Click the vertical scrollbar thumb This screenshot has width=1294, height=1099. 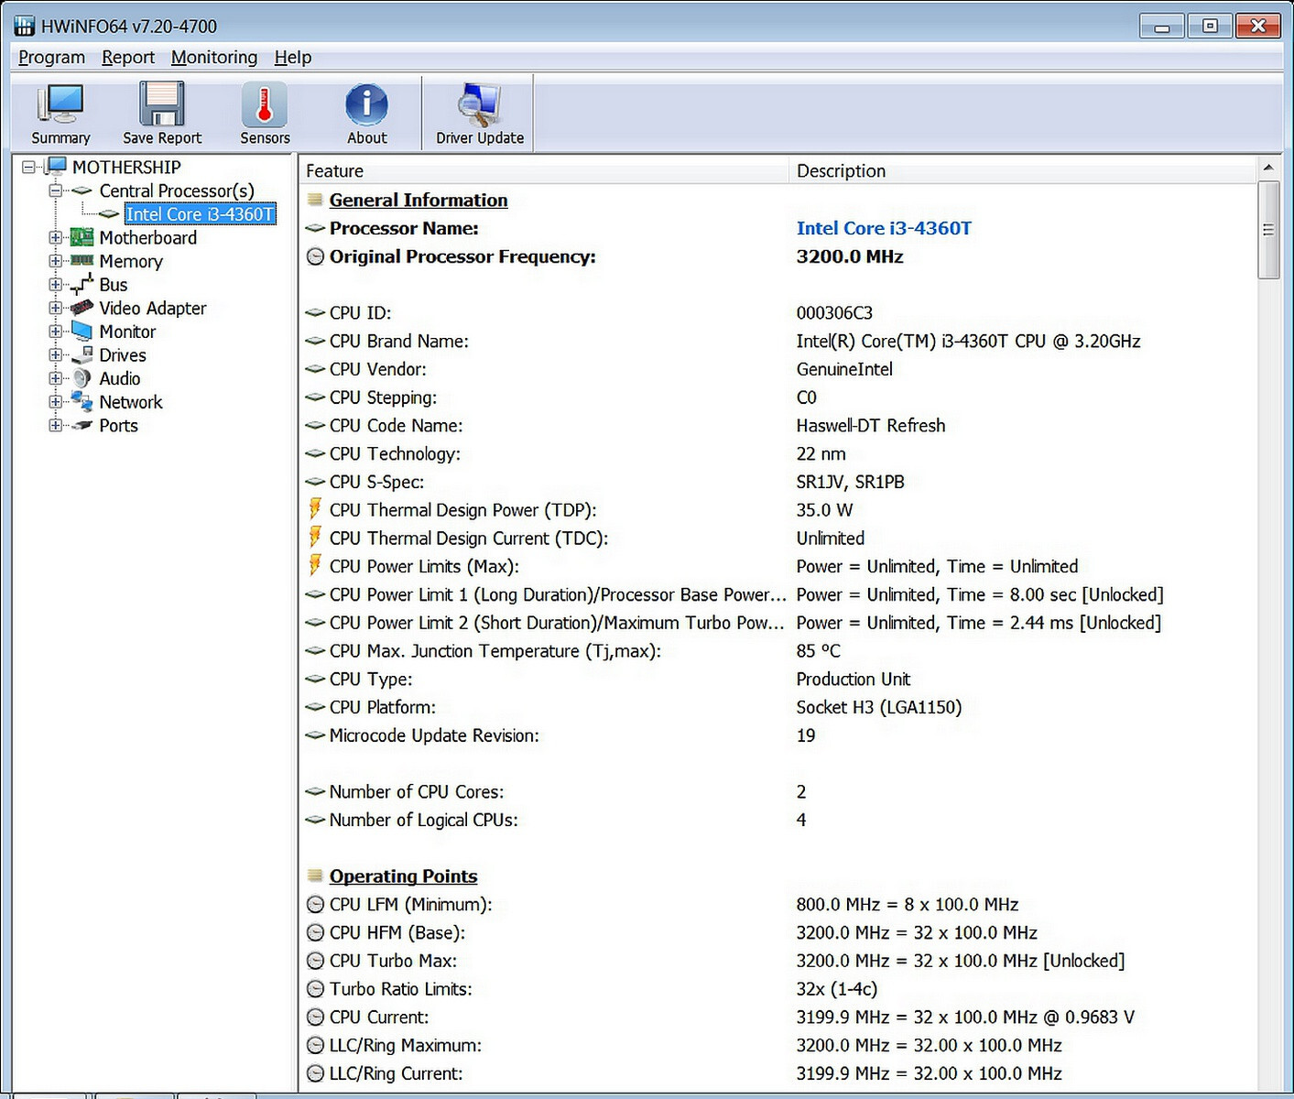(x=1268, y=230)
